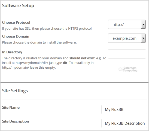
Task: Click the SSL HTTPS protocol hint text
Action: [x=47, y=29]
